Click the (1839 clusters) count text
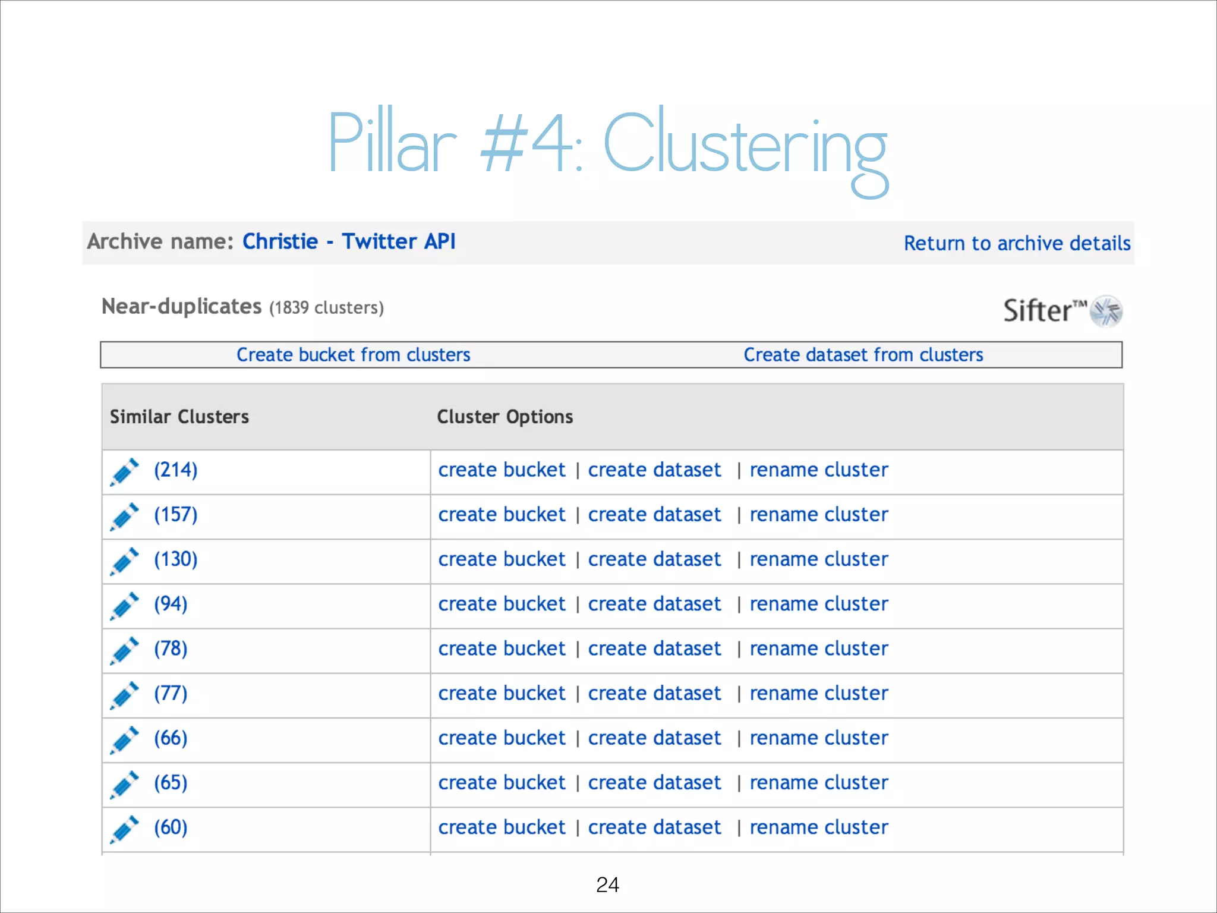Screen dimensions: 1217x913 pos(326,308)
